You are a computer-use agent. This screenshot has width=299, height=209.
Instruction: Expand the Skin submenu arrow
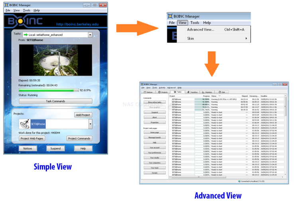tap(246, 39)
